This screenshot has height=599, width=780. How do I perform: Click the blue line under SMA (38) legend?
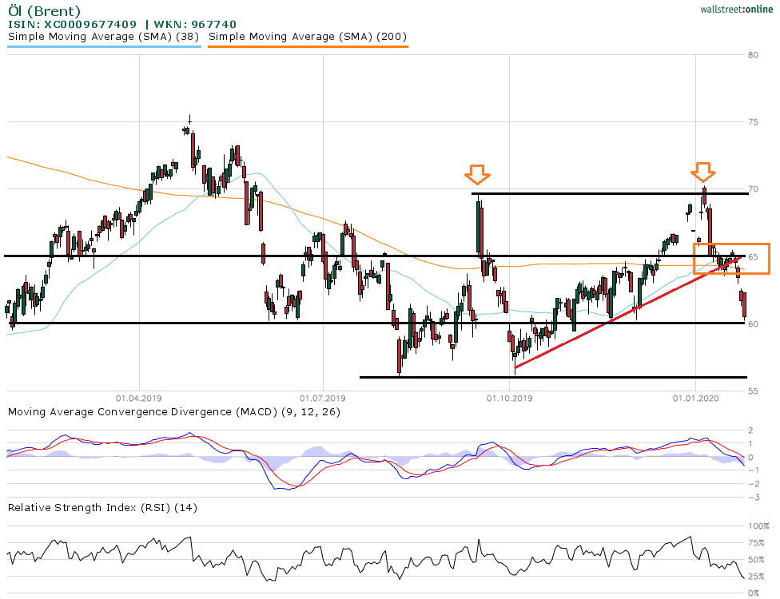click(x=103, y=46)
